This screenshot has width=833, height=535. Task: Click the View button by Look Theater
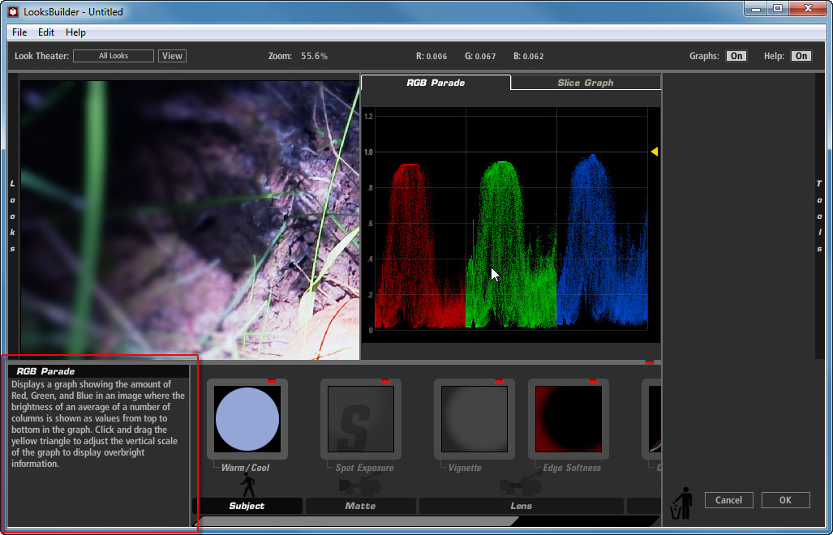point(172,56)
